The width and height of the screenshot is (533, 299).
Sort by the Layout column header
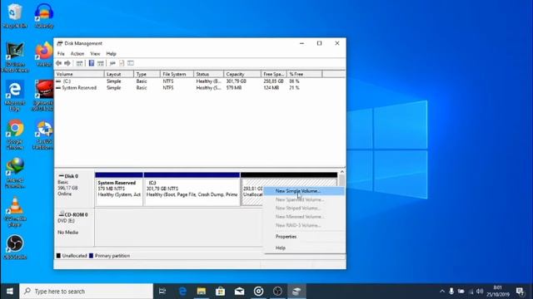118,74
